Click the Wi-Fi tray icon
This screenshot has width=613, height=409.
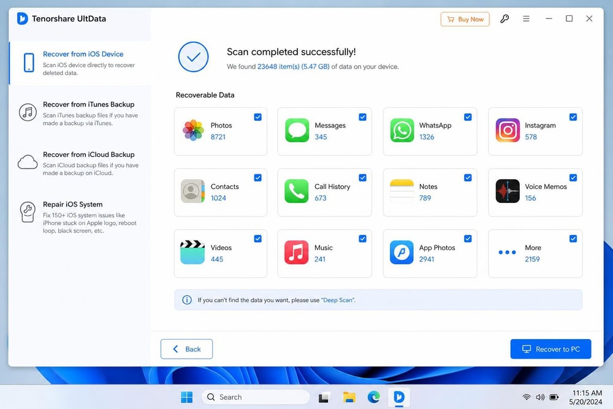(527, 397)
